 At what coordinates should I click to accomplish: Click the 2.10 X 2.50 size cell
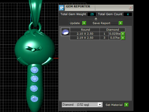(x=85, y=34)
